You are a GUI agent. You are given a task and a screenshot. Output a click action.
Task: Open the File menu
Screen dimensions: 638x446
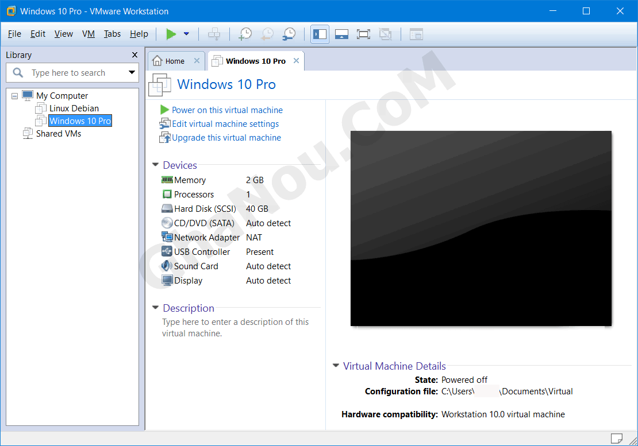pos(14,34)
